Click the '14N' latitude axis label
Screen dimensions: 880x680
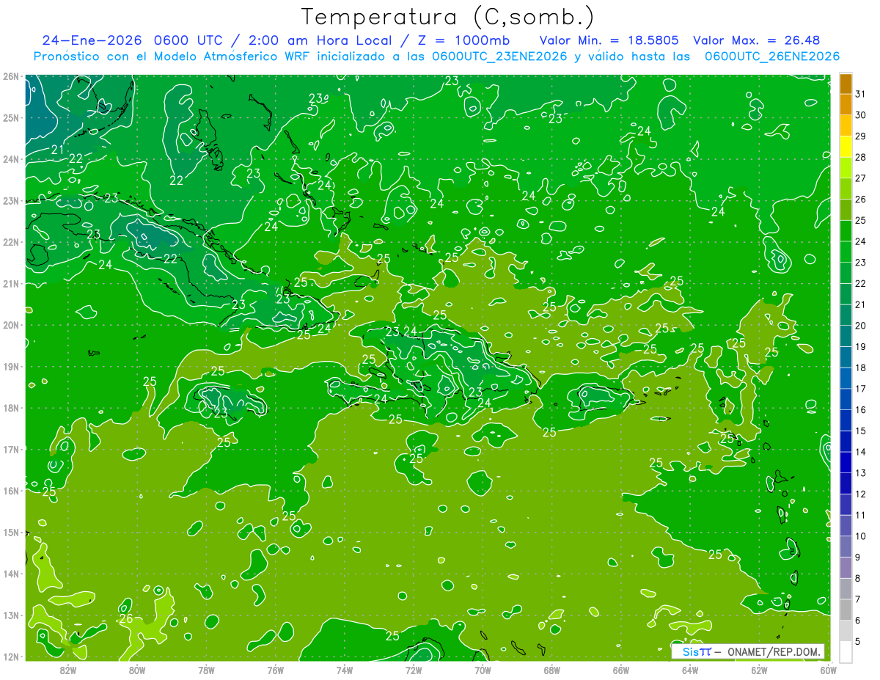(11, 574)
